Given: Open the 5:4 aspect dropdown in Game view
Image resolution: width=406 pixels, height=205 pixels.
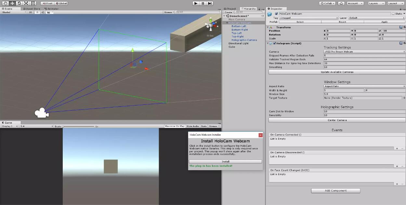Looking at the screenshot, I should pyautogui.click(x=36, y=126).
